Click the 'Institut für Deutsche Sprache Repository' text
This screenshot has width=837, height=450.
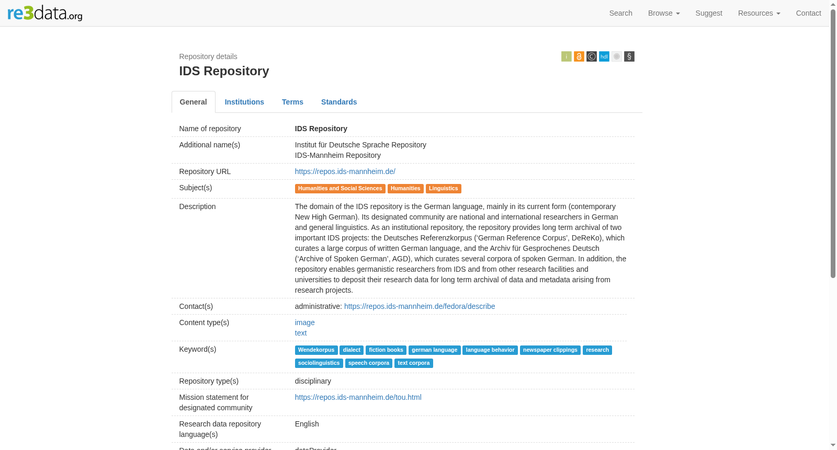coord(360,145)
